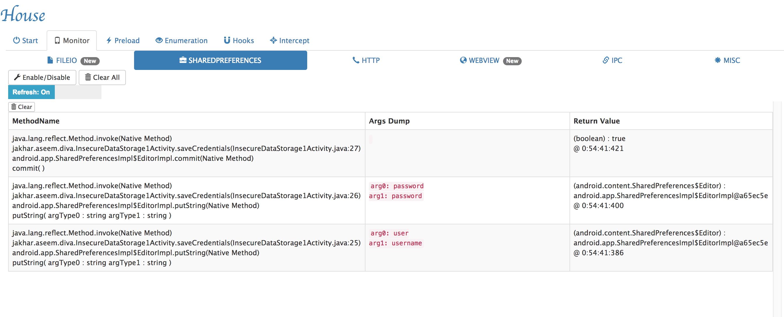Screen dimensions: 784x317
Task: Open the MISC monitor tab
Action: 727,60
